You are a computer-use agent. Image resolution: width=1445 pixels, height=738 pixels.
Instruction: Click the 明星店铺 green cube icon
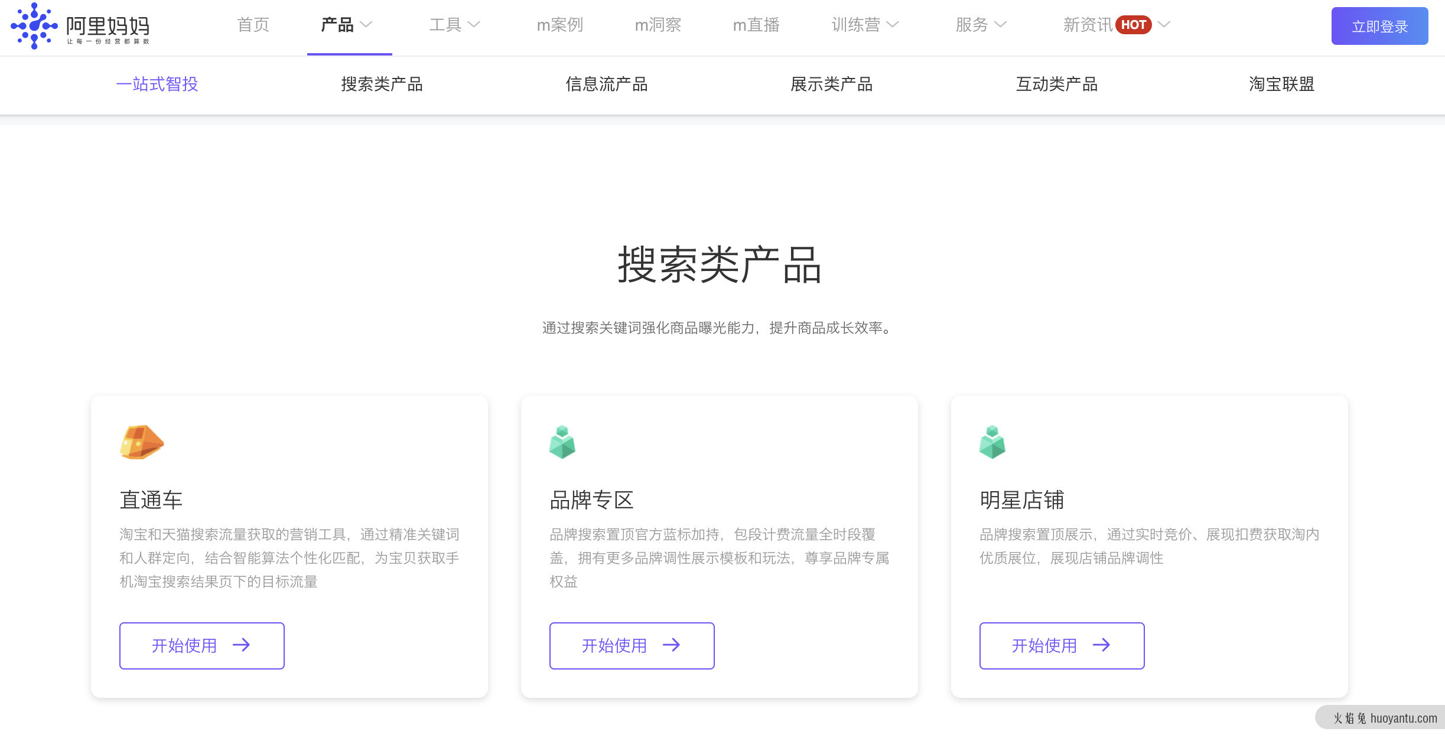click(x=992, y=442)
